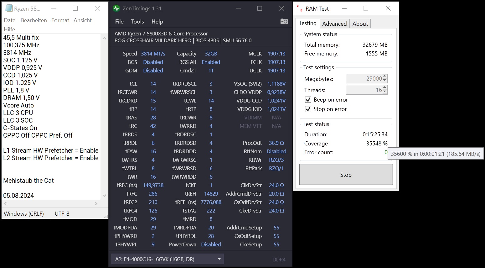
Task: Click Notepad vertical scrollbar down arrow
Action: (x=104, y=195)
